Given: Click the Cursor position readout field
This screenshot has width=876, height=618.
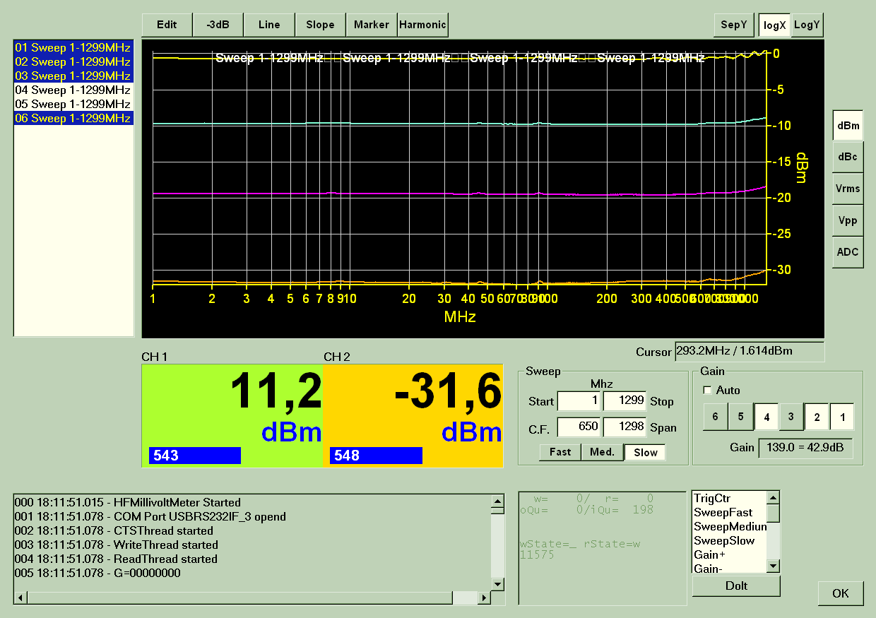Looking at the screenshot, I should (749, 351).
